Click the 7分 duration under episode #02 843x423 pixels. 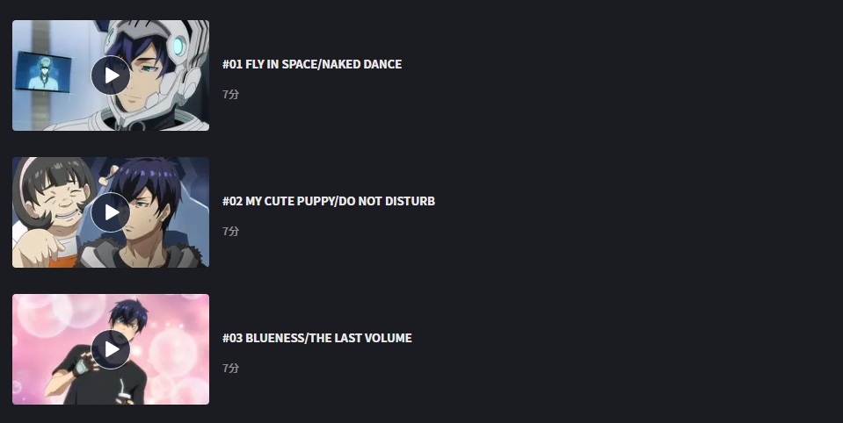[230, 231]
